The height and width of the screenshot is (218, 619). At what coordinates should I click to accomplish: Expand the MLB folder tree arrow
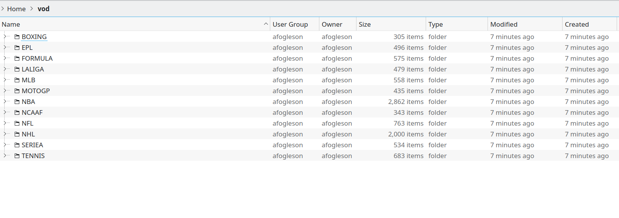coord(5,80)
